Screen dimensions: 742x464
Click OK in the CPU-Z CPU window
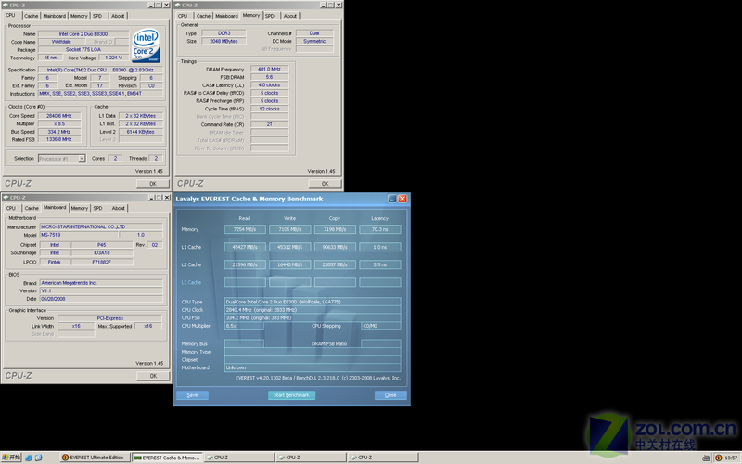point(153,184)
